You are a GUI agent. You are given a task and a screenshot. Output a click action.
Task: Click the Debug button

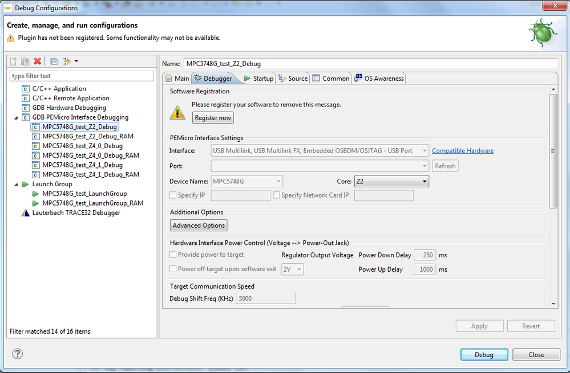point(484,355)
